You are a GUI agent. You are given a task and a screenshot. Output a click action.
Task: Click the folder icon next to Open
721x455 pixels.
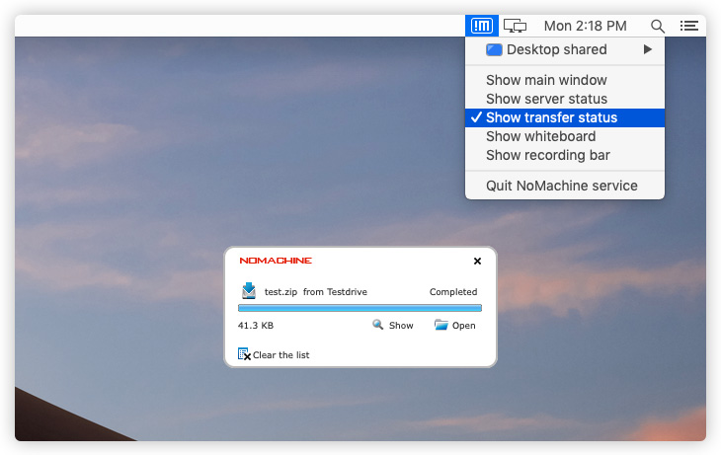click(x=441, y=325)
